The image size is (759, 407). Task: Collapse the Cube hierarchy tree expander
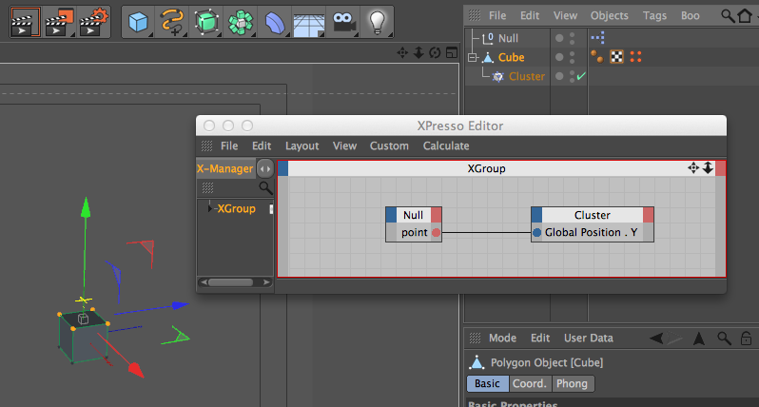coord(472,58)
